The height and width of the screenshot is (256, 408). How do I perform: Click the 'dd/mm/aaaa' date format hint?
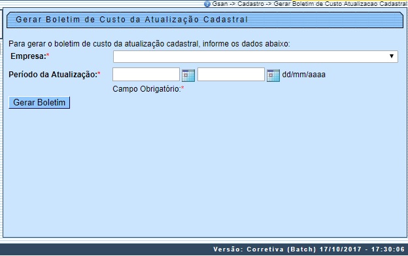[x=303, y=75]
